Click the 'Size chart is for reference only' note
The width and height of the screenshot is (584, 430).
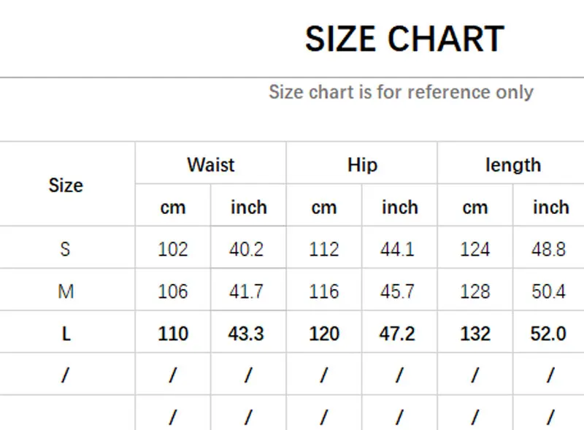(x=401, y=92)
